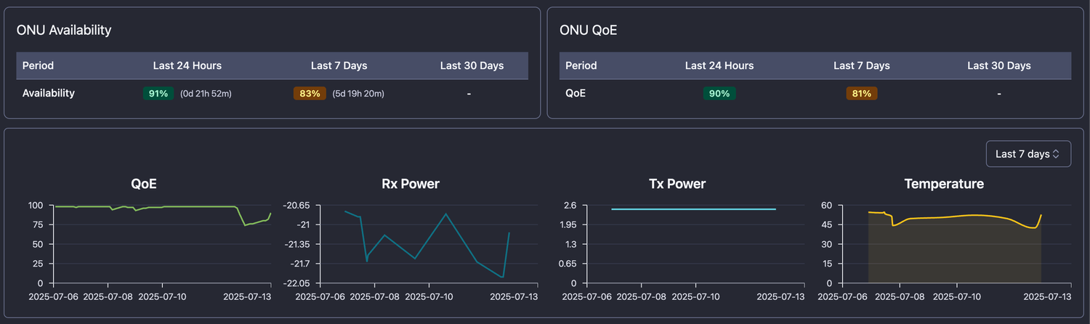Click the 0d 21h 52m uptime text
This screenshot has width=1090, height=324.
206,94
